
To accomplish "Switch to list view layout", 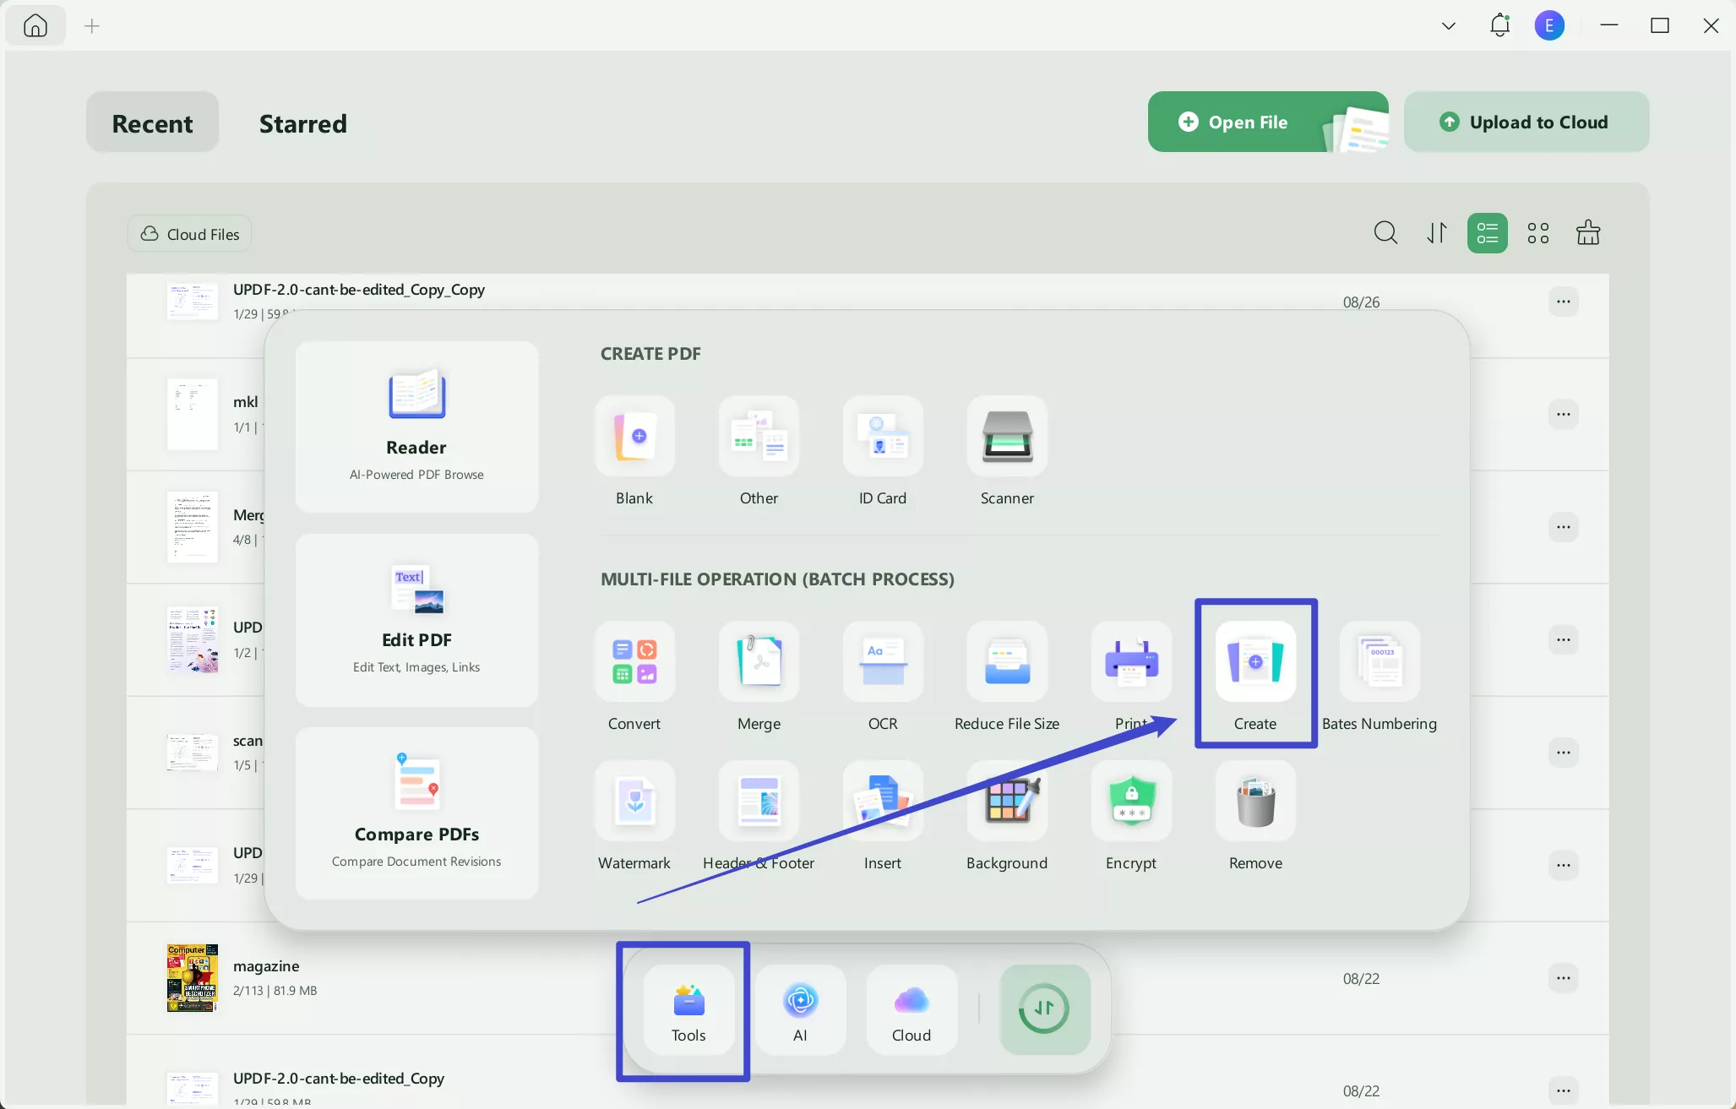I will (x=1488, y=233).
